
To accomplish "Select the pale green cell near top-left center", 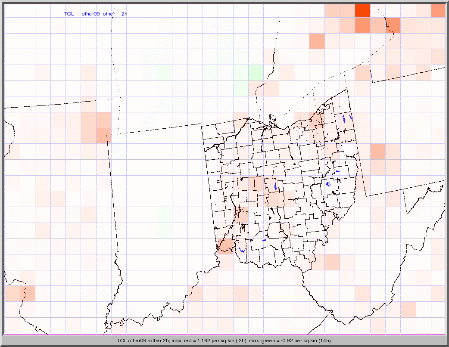I will [165, 73].
